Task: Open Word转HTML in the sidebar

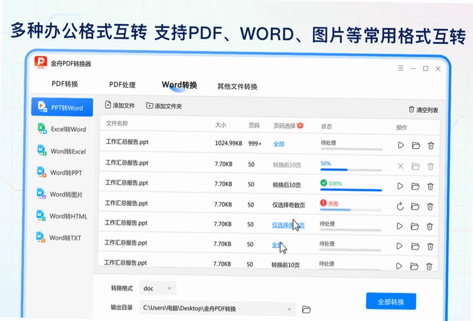Action: [61, 216]
